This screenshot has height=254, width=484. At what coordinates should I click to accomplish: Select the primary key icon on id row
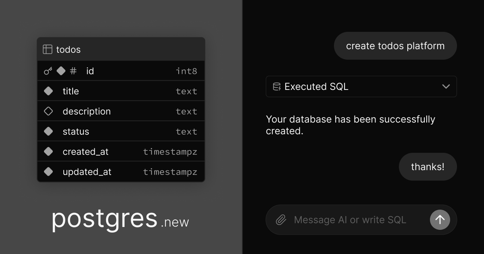[48, 71]
